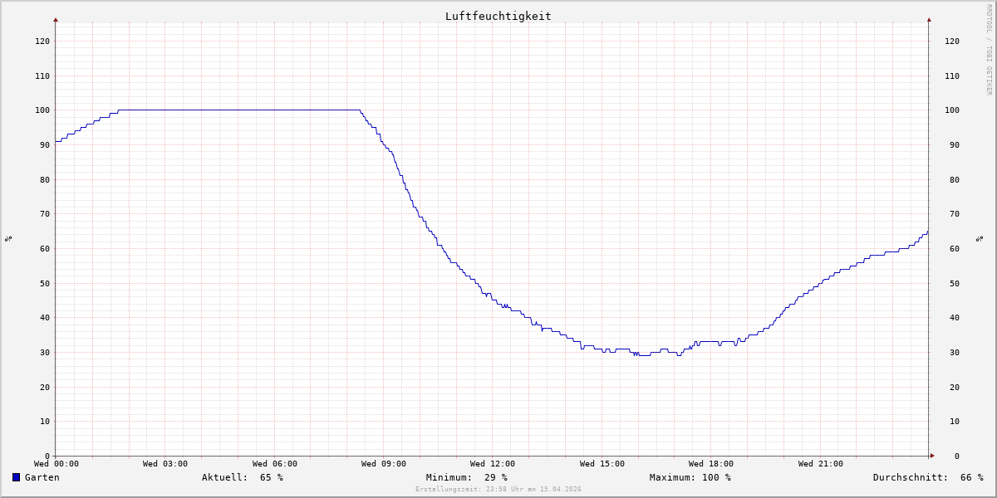Click the Erstellungszeit timestamp footer text

pyautogui.click(x=498, y=489)
